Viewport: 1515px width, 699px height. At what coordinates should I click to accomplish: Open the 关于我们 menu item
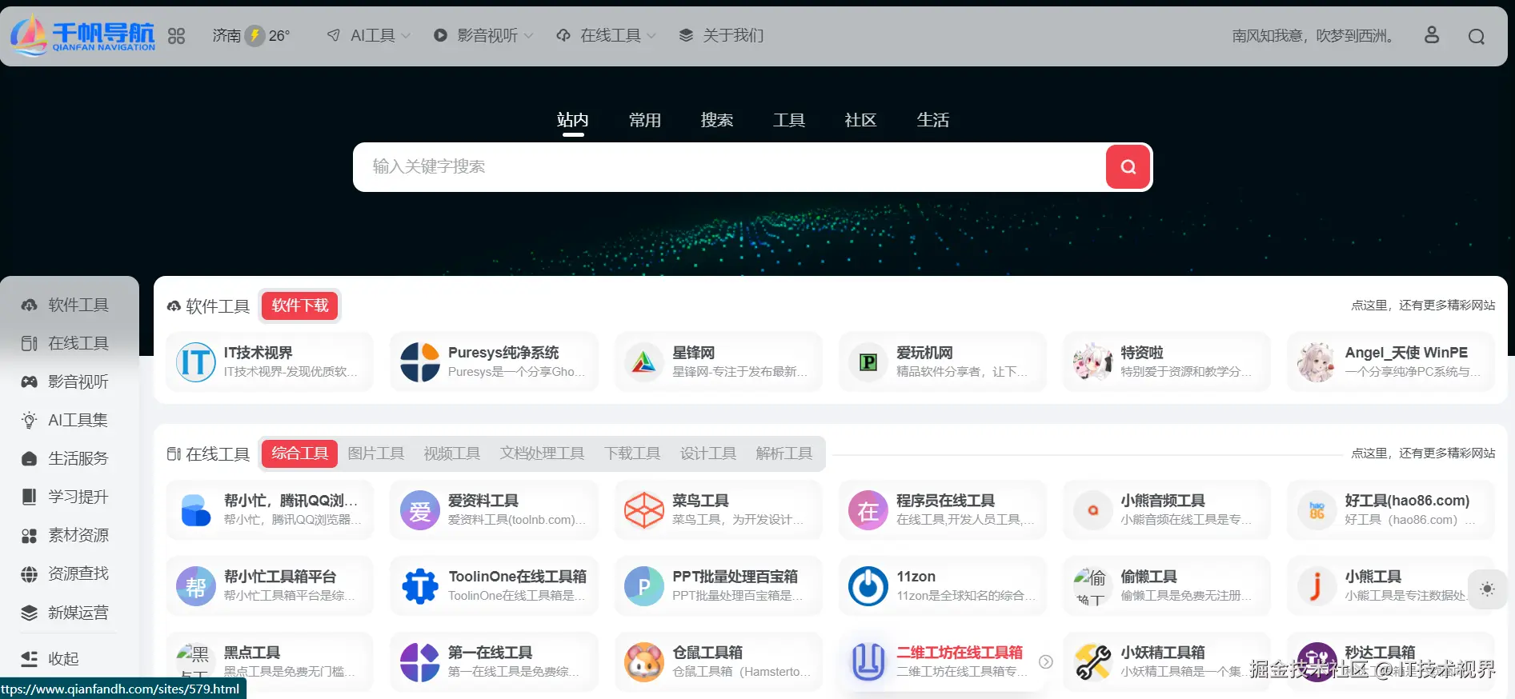point(721,36)
